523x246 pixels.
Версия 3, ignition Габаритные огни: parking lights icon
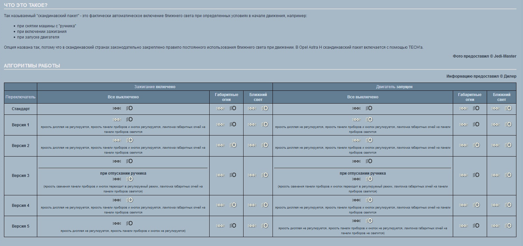click(220, 175)
